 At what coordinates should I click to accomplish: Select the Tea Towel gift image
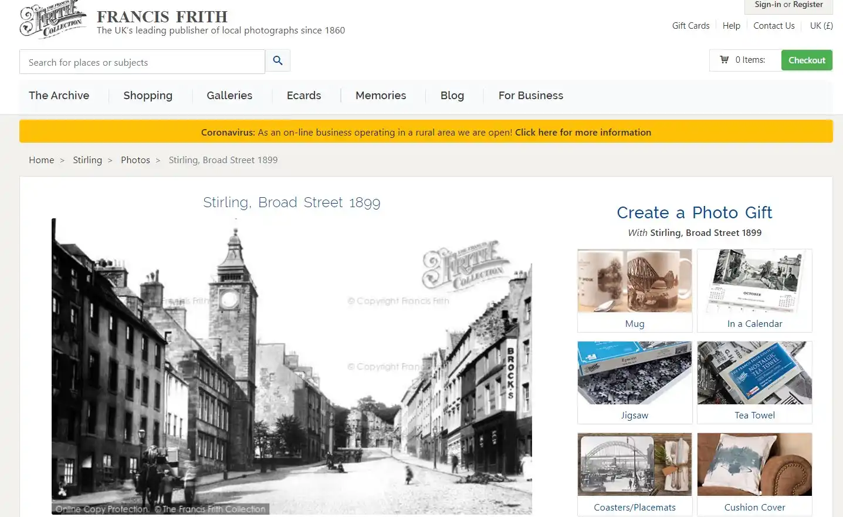pos(754,373)
